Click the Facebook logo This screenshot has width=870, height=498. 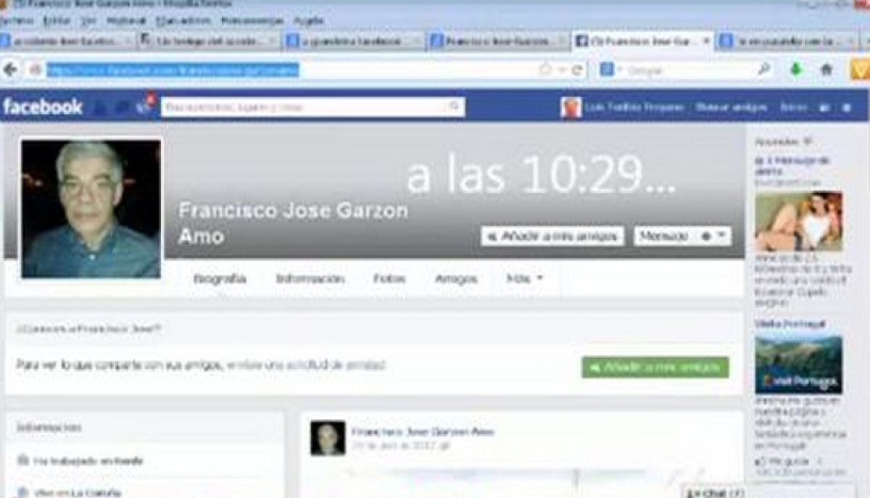click(x=43, y=107)
